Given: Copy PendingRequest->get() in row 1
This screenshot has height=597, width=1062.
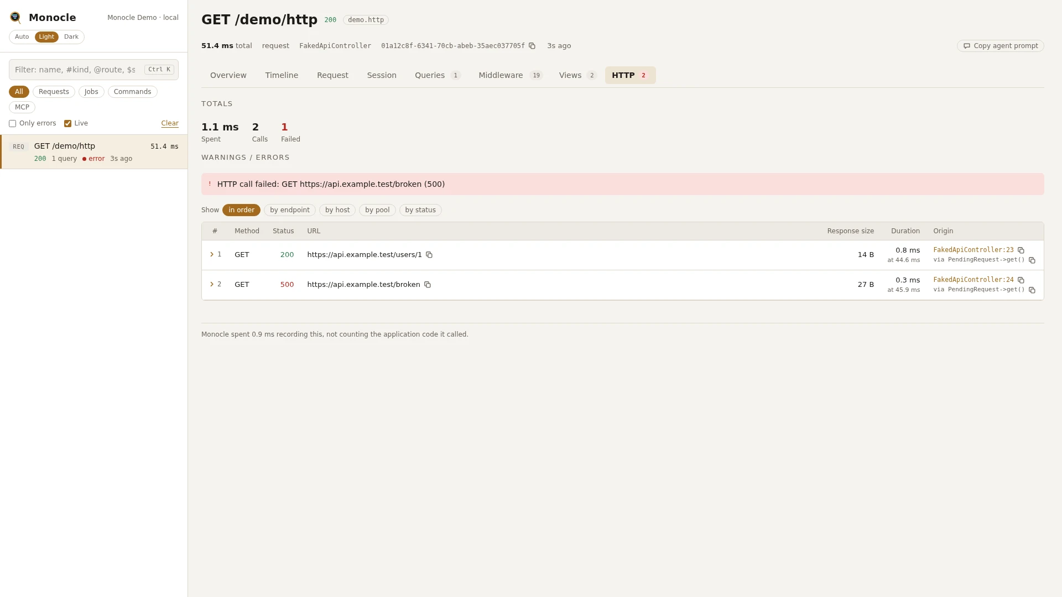Looking at the screenshot, I should point(1032,260).
